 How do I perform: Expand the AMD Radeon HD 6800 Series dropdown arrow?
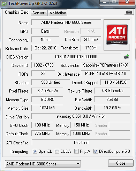point(78,164)
